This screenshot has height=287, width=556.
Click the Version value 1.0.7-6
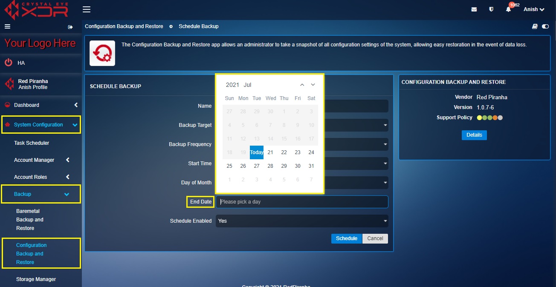click(x=485, y=107)
